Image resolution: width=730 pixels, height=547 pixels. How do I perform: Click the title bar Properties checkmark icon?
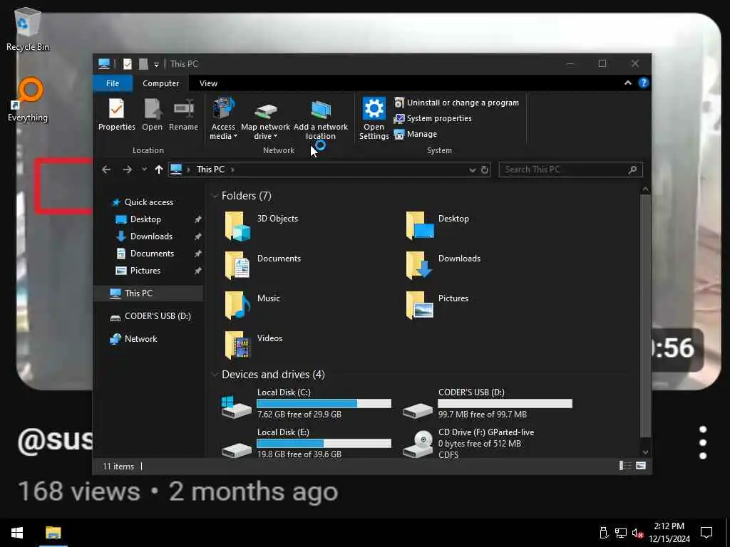point(127,63)
